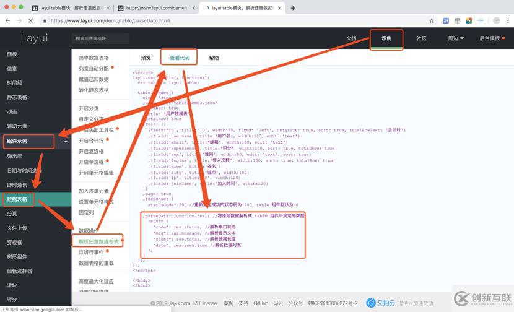The height and width of the screenshot is (312, 514).
Task: Go forward with the browser forward arrow
Action: point(19,20)
